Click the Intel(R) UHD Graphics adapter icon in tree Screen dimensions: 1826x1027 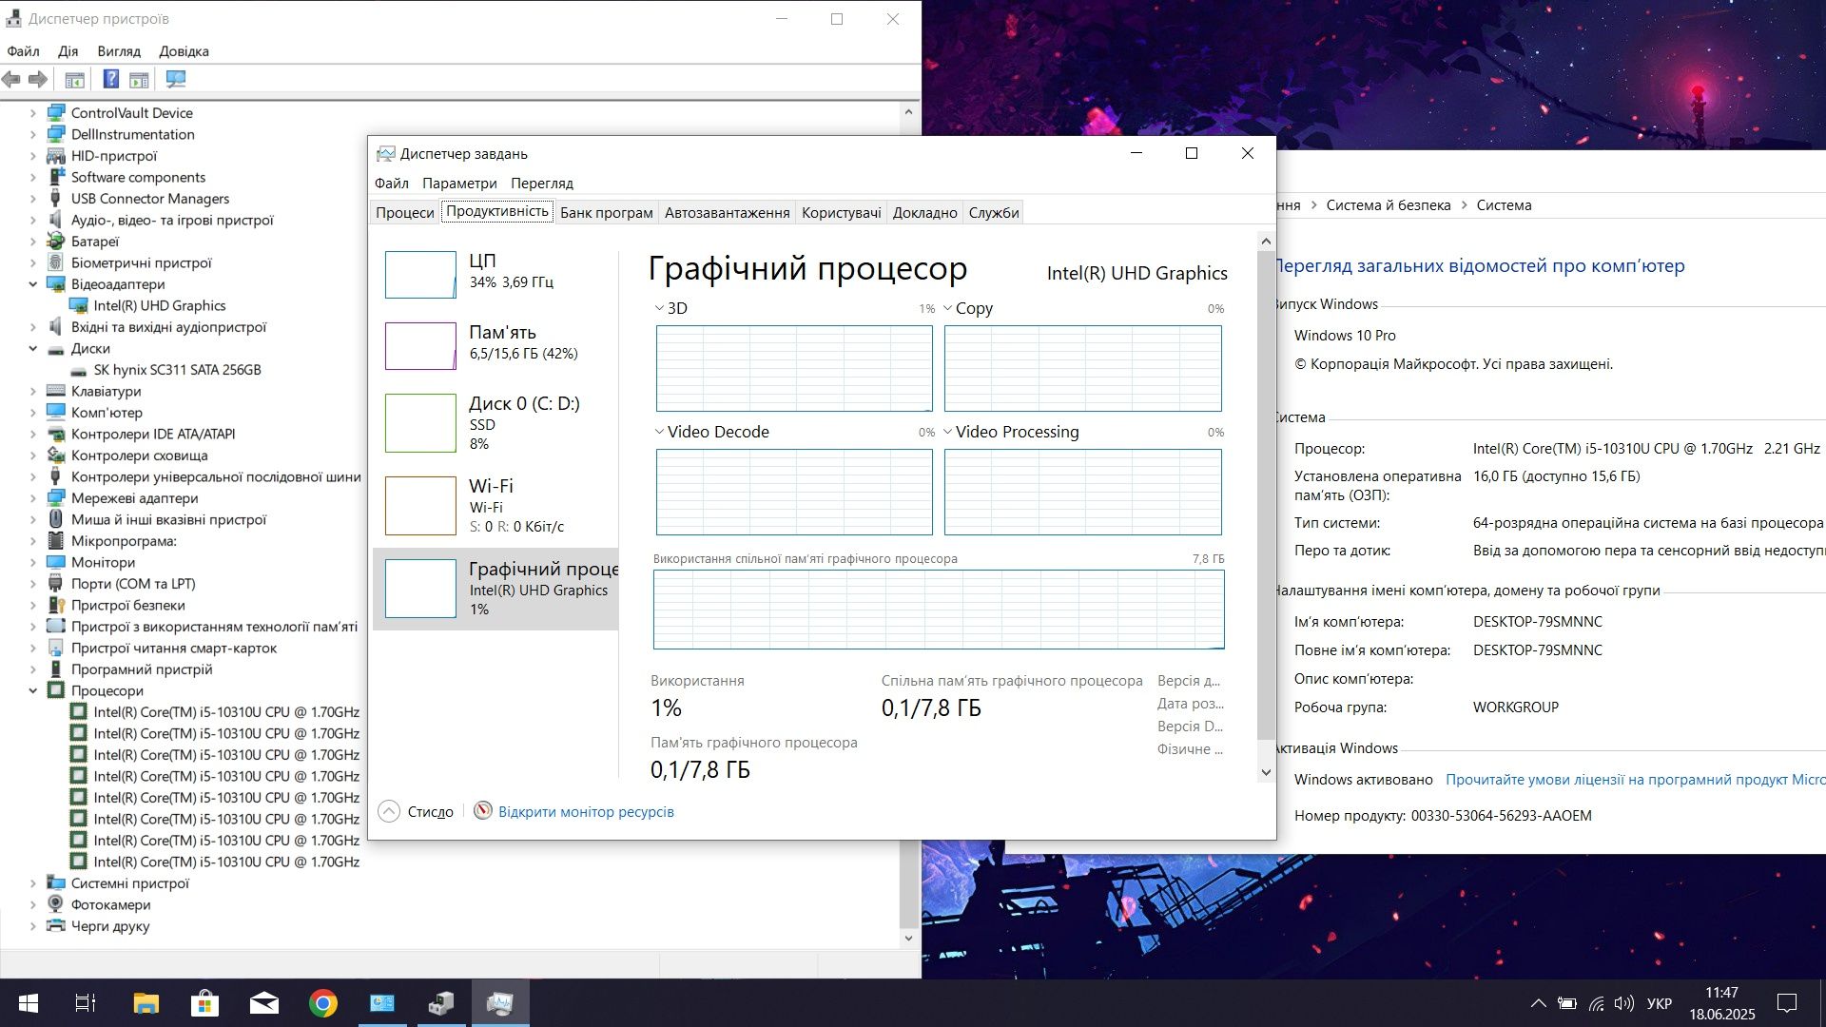pyautogui.click(x=79, y=306)
